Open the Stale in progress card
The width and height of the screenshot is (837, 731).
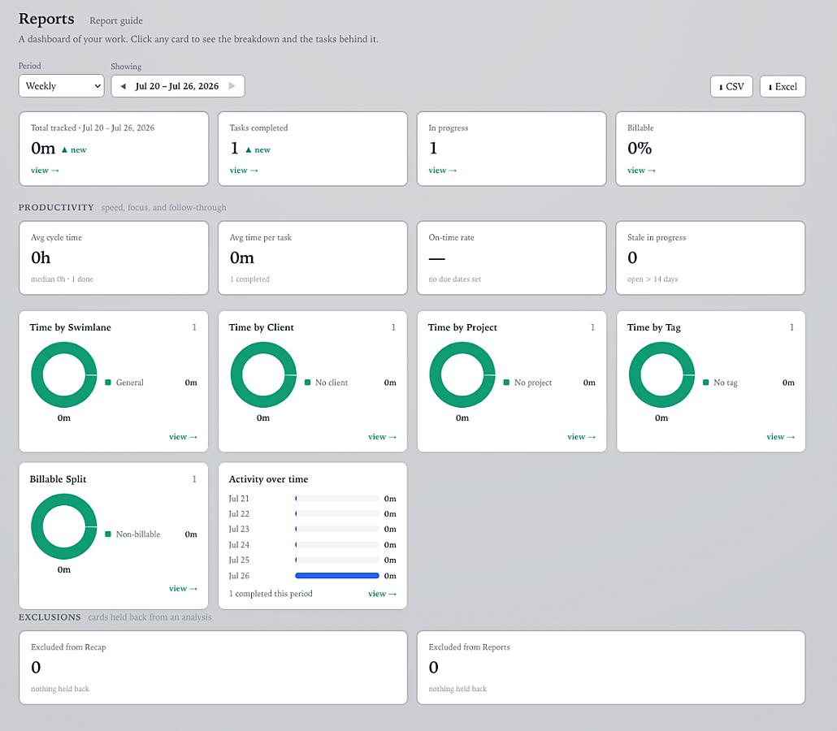point(710,257)
